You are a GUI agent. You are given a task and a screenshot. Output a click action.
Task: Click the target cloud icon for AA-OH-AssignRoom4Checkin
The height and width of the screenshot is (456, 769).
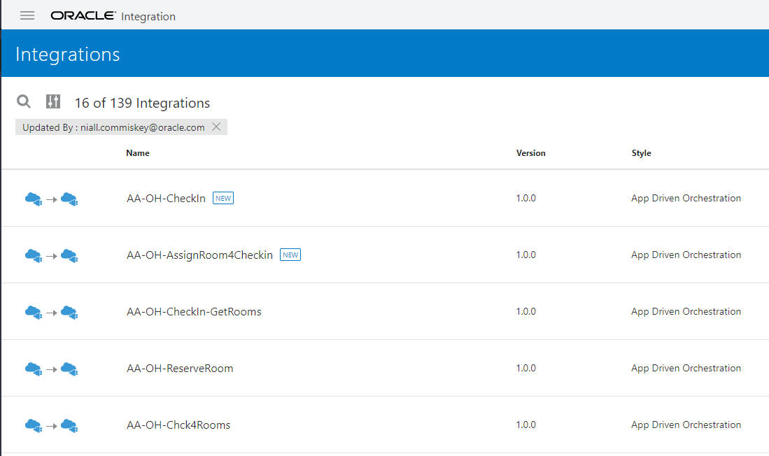point(69,255)
